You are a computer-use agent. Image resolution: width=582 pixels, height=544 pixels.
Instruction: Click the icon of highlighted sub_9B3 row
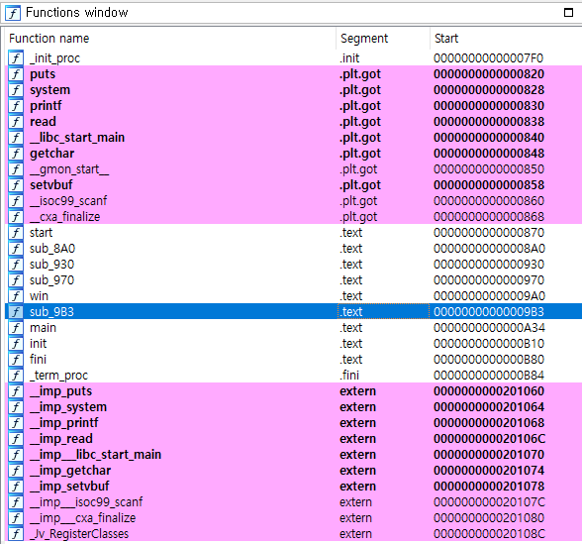[x=16, y=312]
